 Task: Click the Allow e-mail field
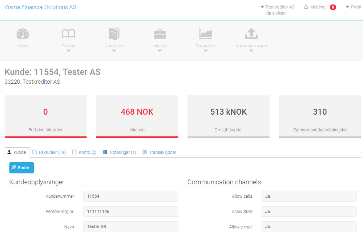[x=309, y=227]
